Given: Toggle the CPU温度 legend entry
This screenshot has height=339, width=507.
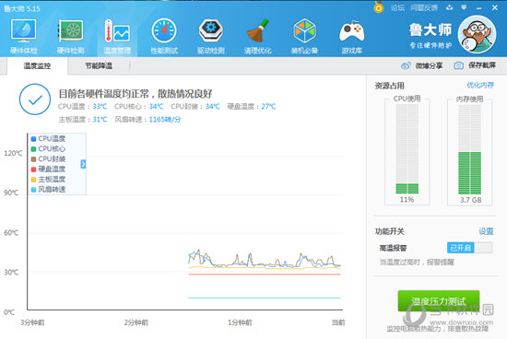Looking at the screenshot, I should point(48,138).
